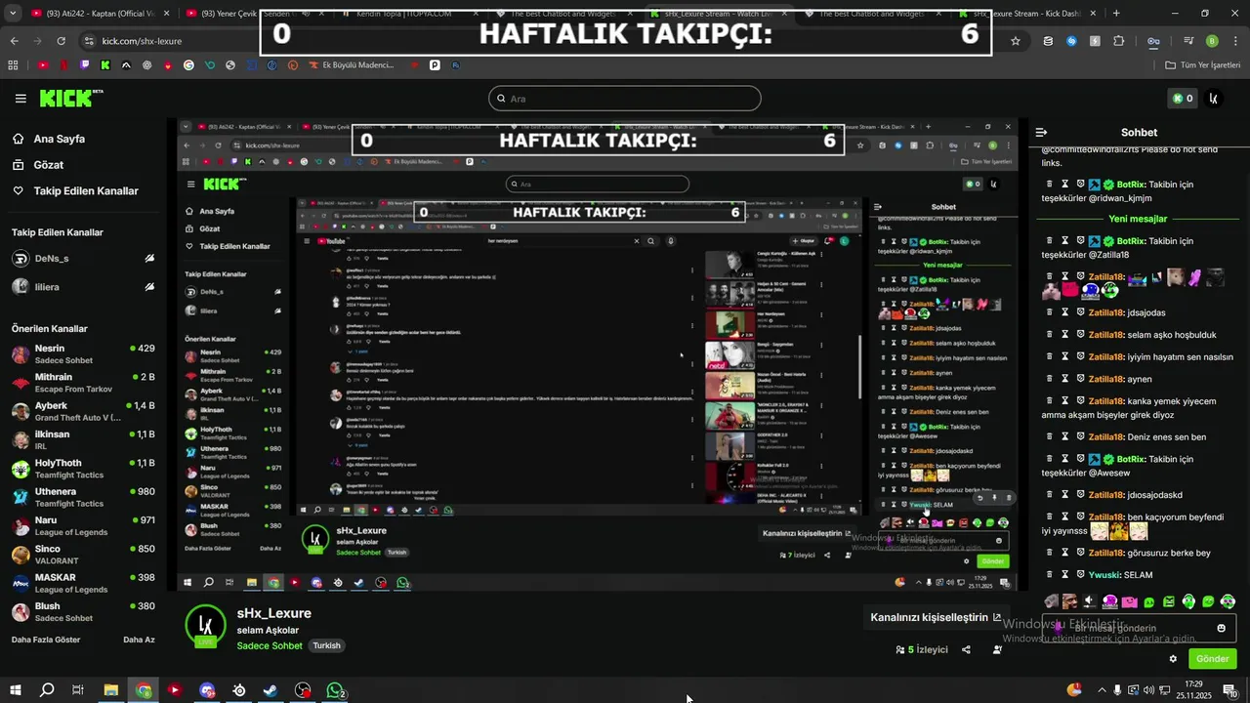Open File Explorer from taskbar
The height and width of the screenshot is (703, 1250).
tap(111, 690)
